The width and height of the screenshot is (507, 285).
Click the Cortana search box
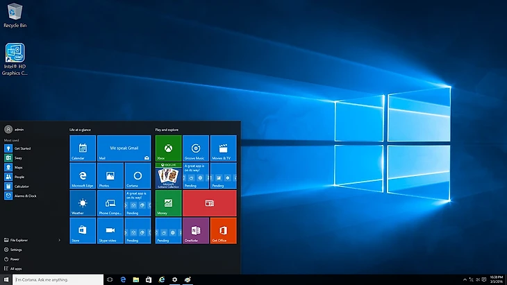click(x=52, y=279)
